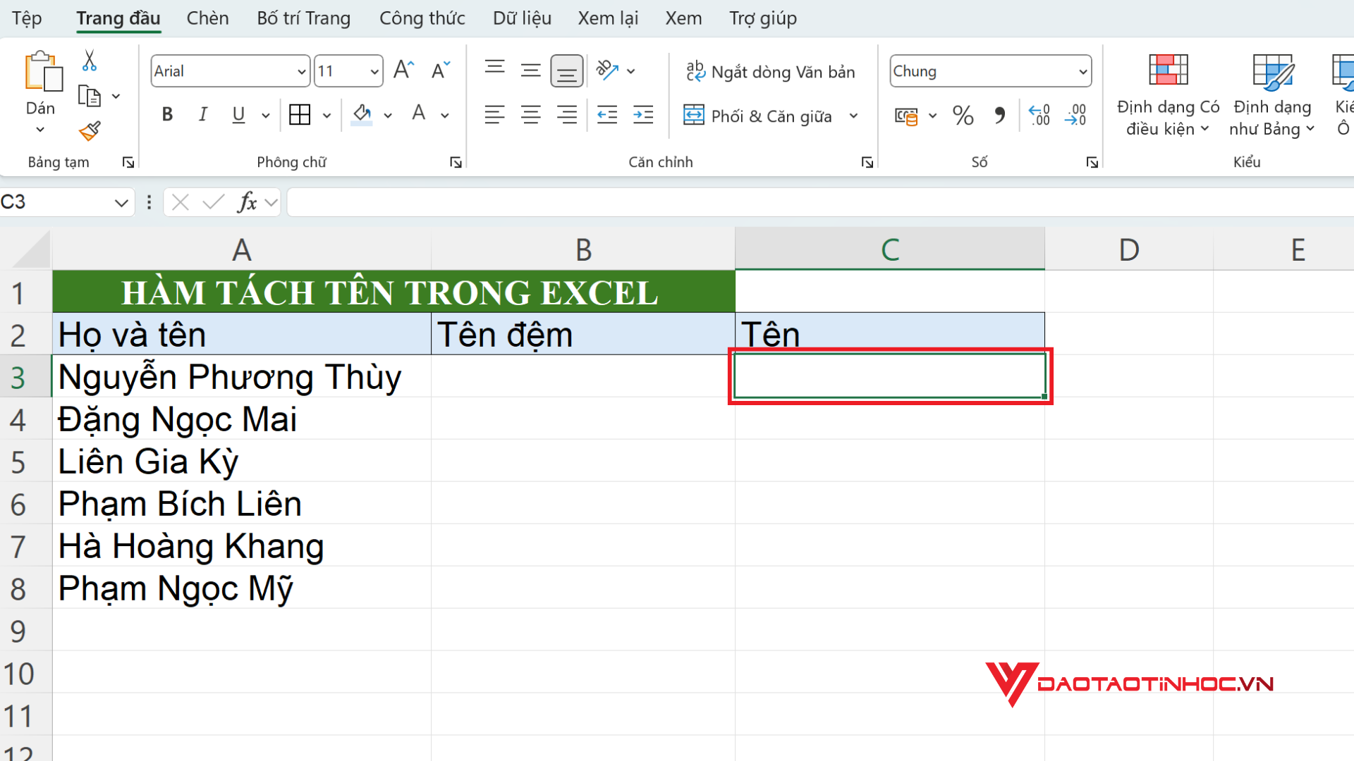Apply the fill color bucket swatch
1354x761 pixels.
click(362, 115)
